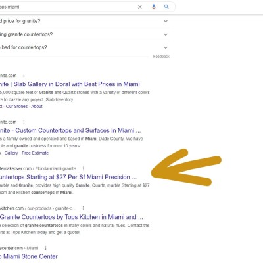Open three-dot menu for Tops Kitchen result

(x=83, y=208)
